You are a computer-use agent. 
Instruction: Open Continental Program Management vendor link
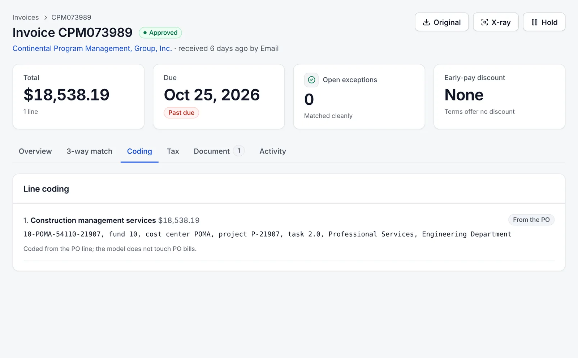(x=92, y=48)
